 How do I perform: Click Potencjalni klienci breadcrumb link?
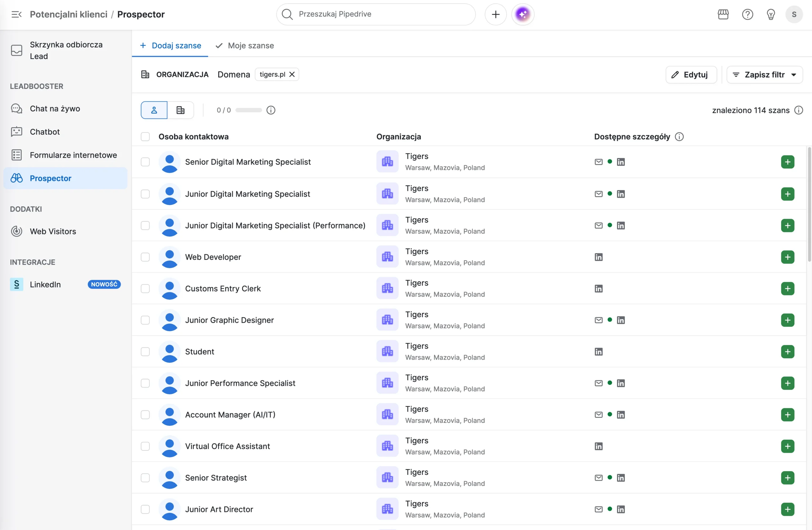pos(69,14)
